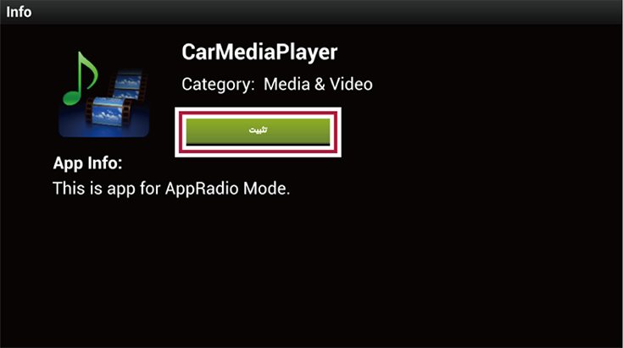The height and width of the screenshot is (348, 623).
Task: Select the App Info heading
Action: (x=88, y=163)
